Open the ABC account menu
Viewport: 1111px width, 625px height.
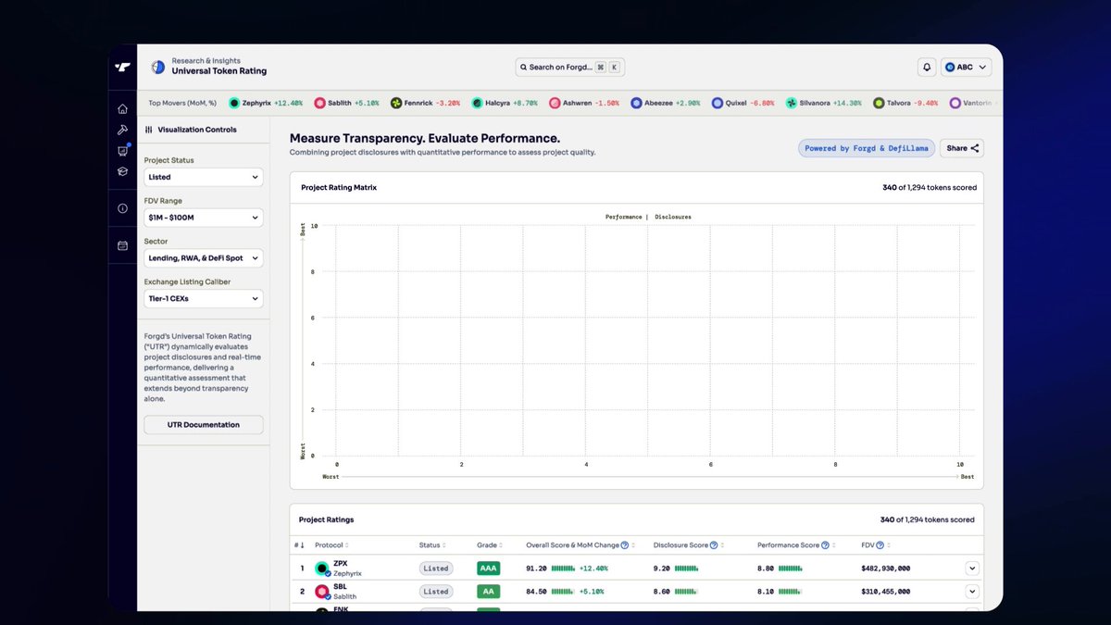966,67
